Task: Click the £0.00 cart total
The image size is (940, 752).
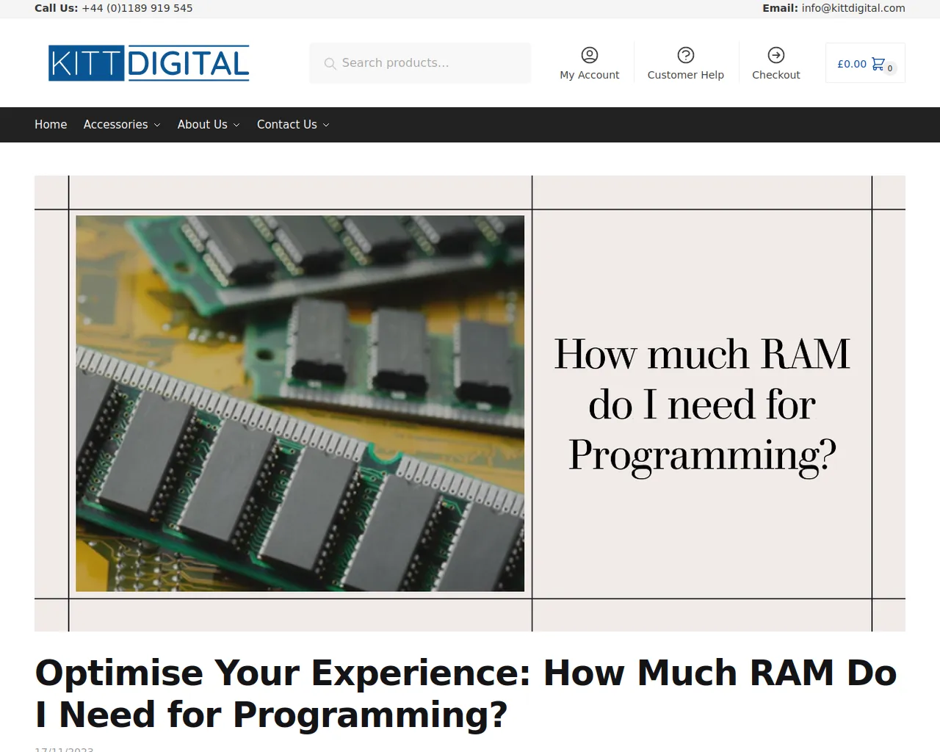Action: pyautogui.click(x=852, y=64)
